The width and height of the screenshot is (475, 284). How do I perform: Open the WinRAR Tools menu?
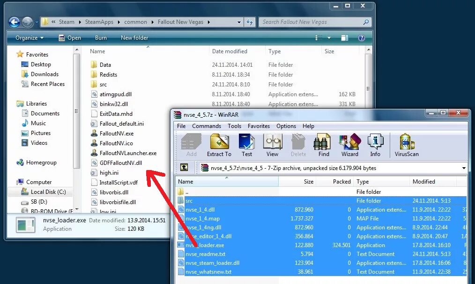click(x=235, y=126)
